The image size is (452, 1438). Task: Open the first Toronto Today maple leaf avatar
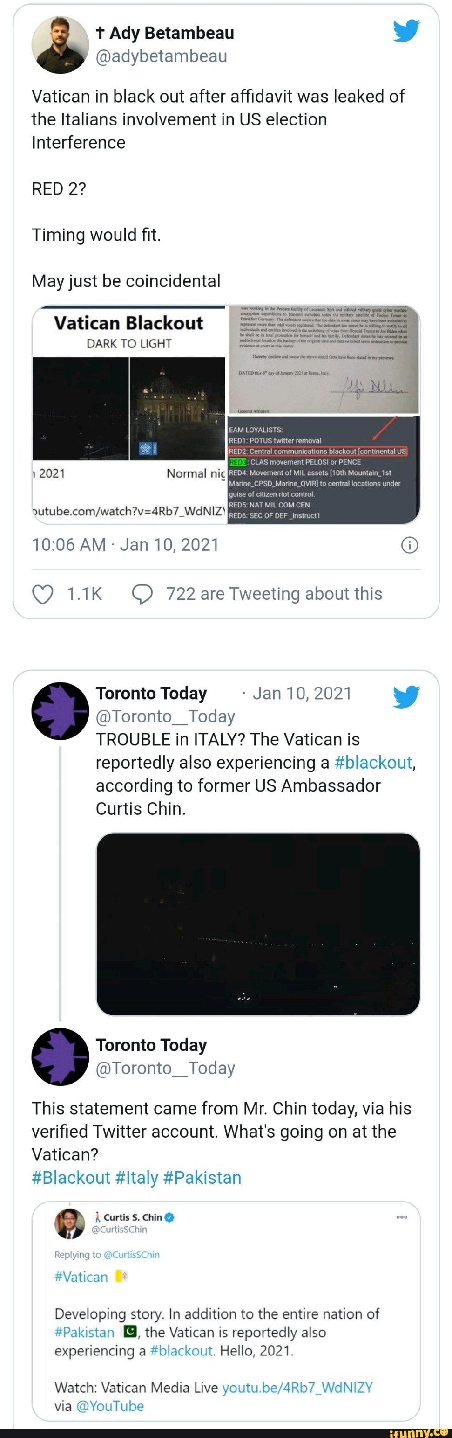coord(60,711)
